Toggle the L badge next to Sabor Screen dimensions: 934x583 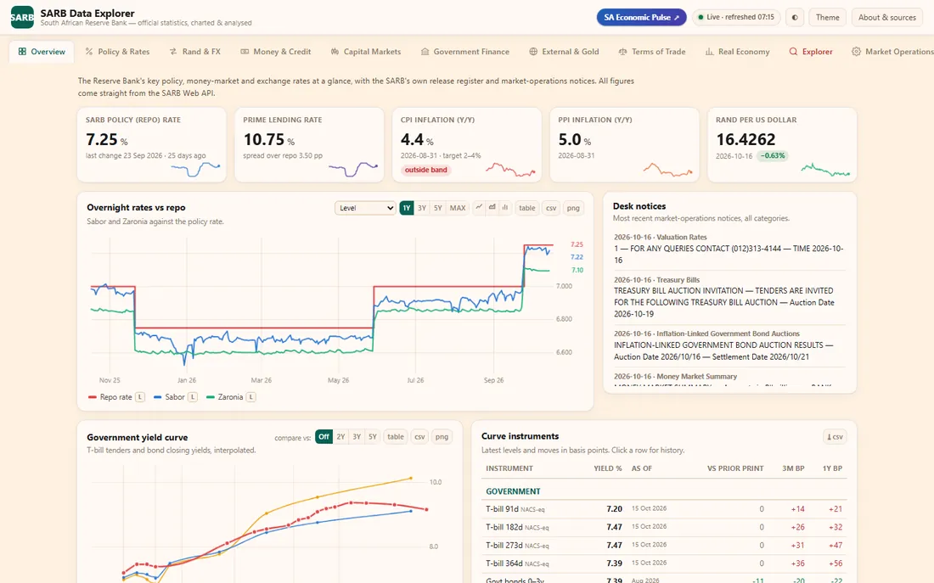coord(193,397)
